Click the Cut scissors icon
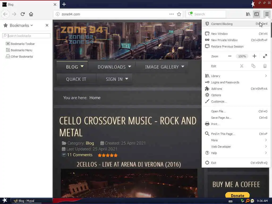 pos(242,66)
